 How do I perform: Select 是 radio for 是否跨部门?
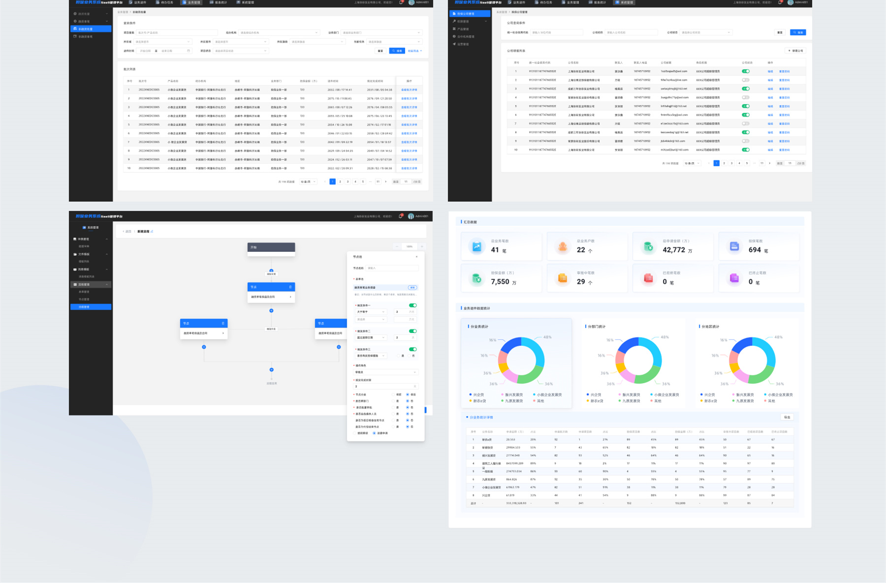[x=394, y=401]
